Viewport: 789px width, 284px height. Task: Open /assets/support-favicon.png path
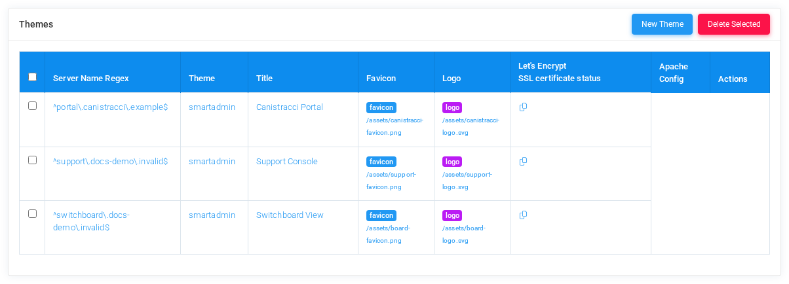click(391, 181)
